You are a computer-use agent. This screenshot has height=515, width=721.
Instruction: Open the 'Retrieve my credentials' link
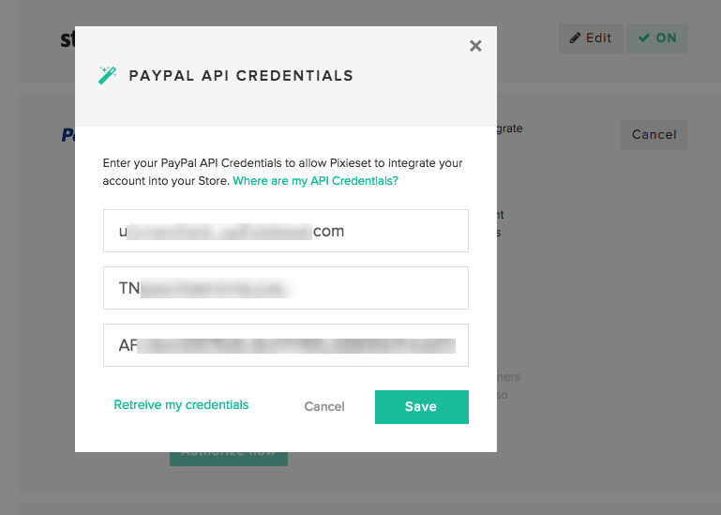pos(181,405)
